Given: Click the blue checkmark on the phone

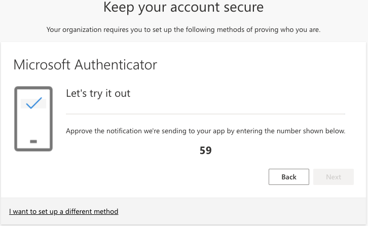Looking at the screenshot, I should coord(33,103).
